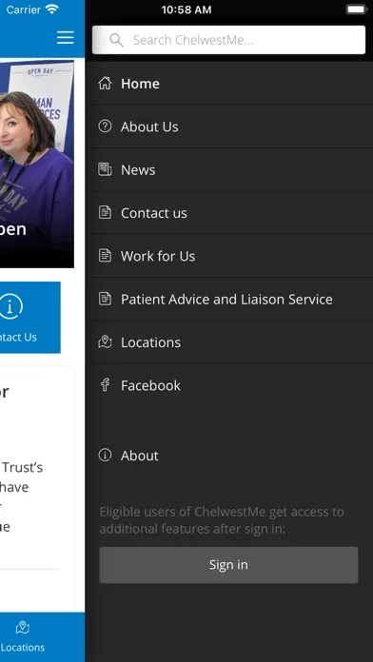
Task: Check the battery indicator in status bar
Action: [357, 10]
